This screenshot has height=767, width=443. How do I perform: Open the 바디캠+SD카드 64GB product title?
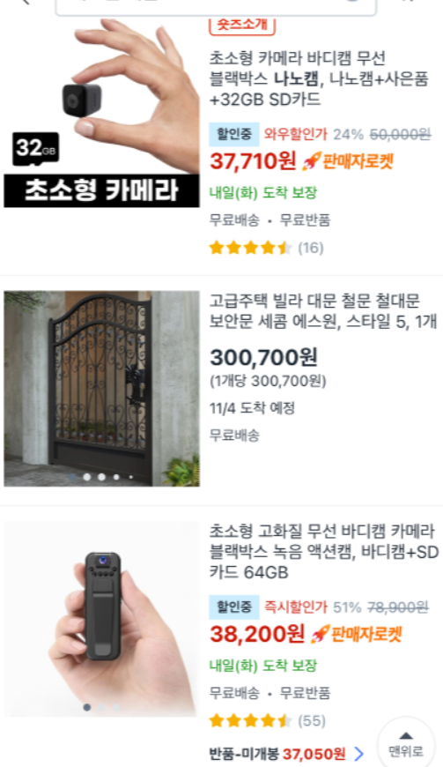(x=324, y=551)
